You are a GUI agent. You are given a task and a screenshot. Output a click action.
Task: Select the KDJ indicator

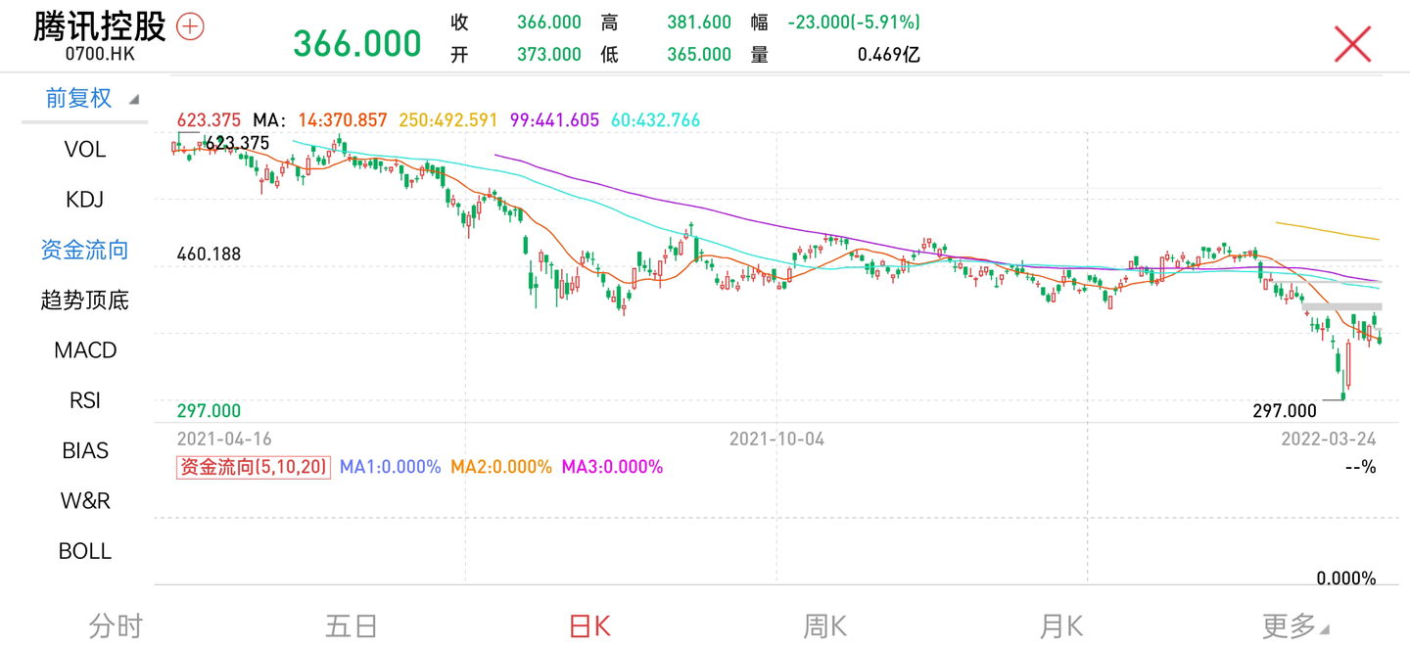(x=84, y=200)
